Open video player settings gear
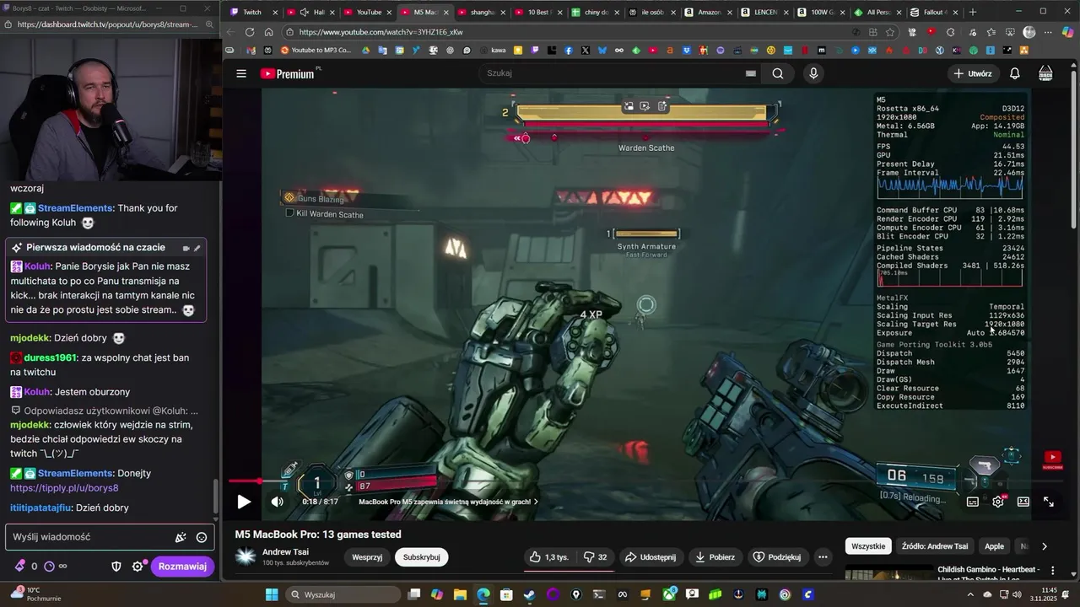 tap(998, 502)
